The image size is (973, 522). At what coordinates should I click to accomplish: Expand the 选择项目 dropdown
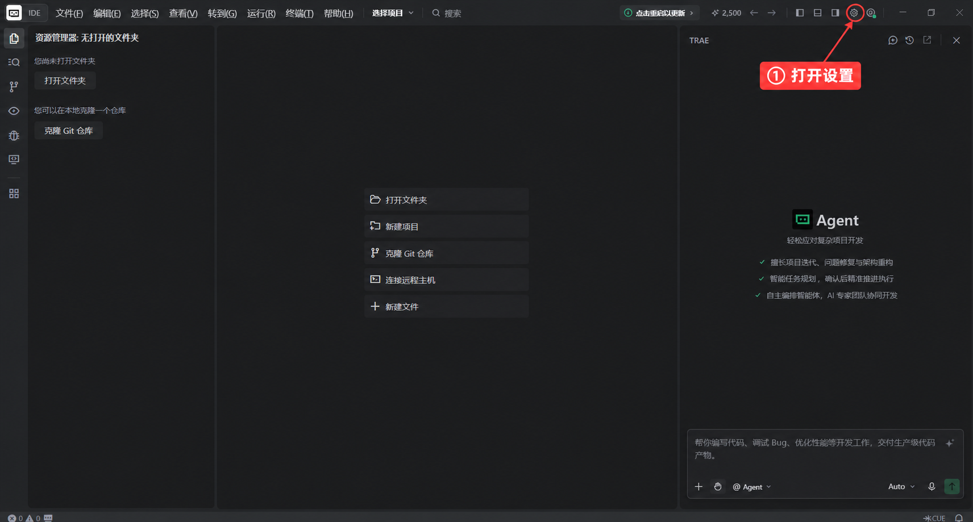[x=393, y=12]
